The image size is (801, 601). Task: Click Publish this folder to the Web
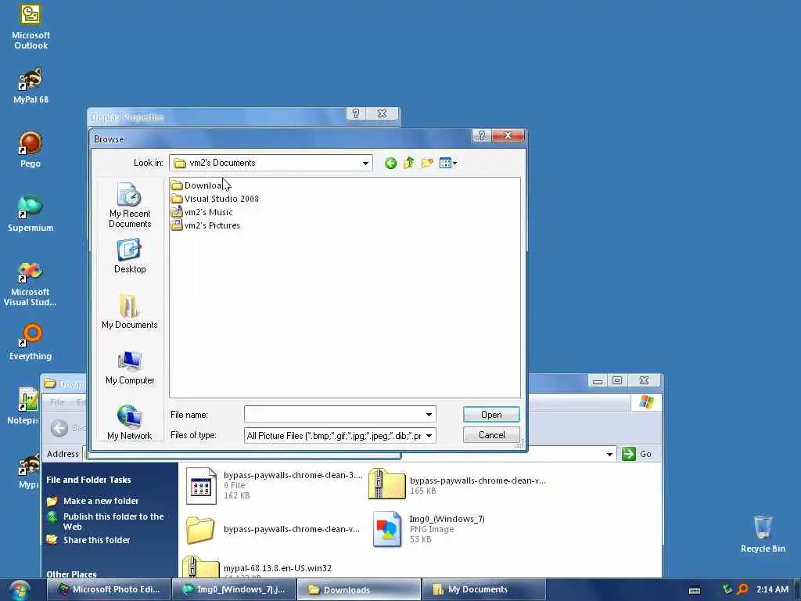tap(113, 521)
